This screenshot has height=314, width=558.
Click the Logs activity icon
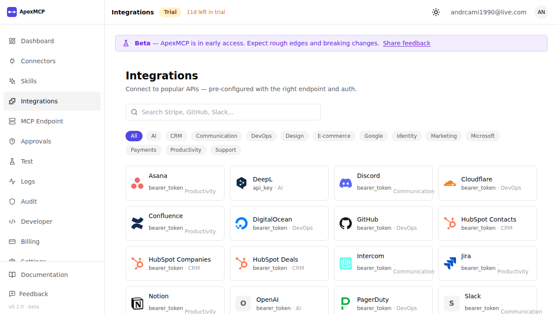click(x=12, y=181)
